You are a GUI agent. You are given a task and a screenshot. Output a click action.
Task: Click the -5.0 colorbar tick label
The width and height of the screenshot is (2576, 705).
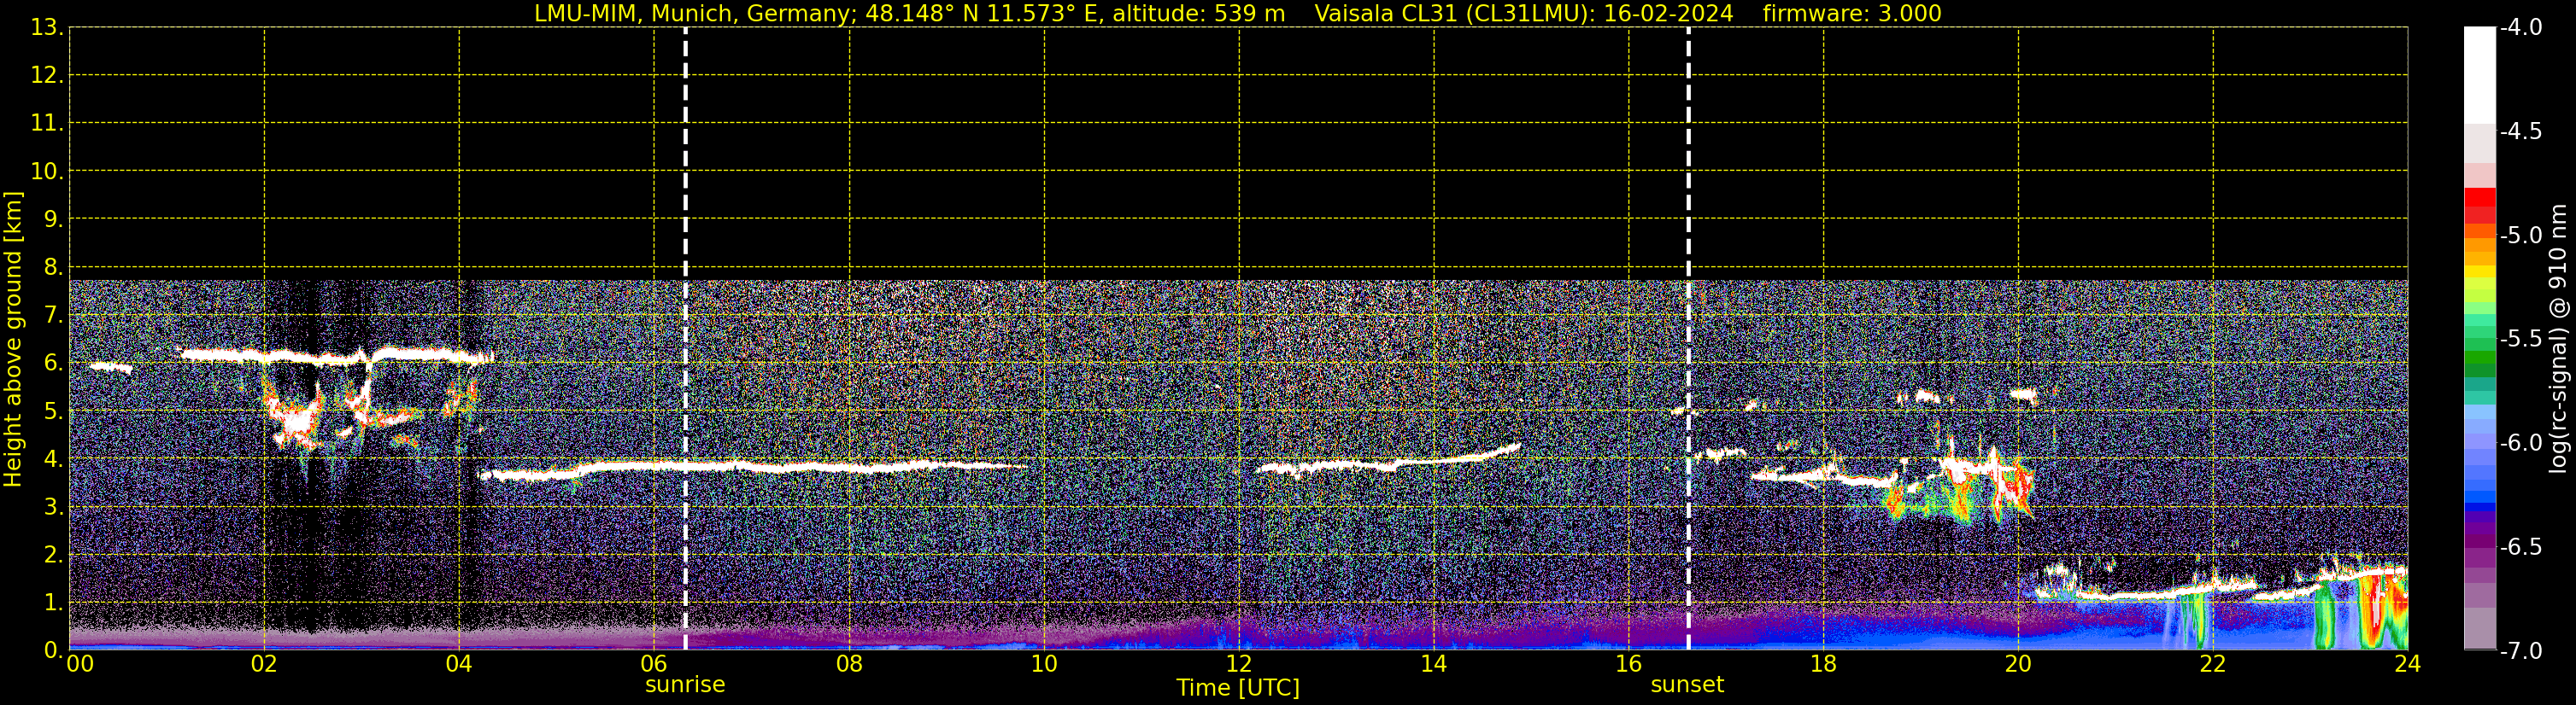(2521, 236)
